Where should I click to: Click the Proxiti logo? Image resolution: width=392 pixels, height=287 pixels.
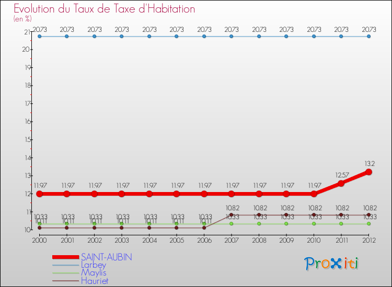click(x=331, y=264)
